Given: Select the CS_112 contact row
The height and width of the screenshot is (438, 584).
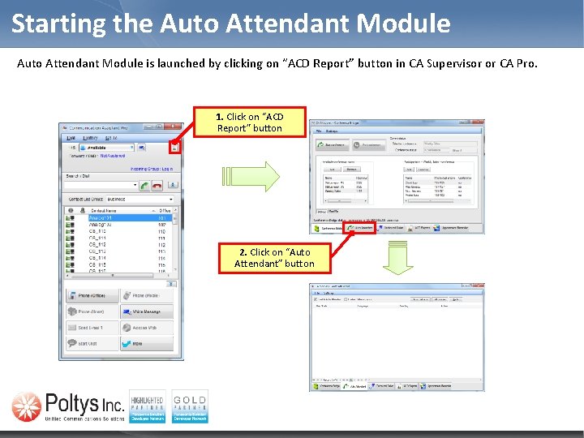Looking at the screenshot, I should [118, 245].
